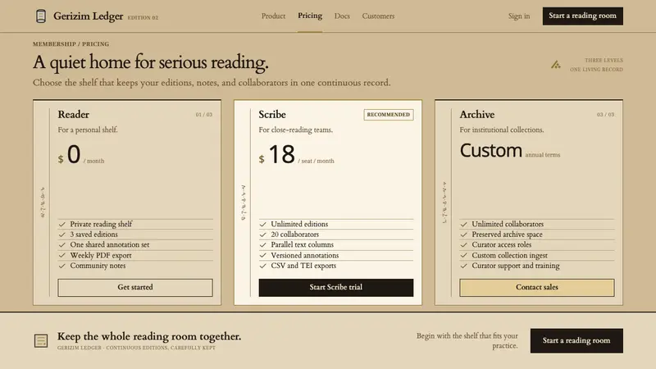Click the For a personal shelf subtitle

88,130
